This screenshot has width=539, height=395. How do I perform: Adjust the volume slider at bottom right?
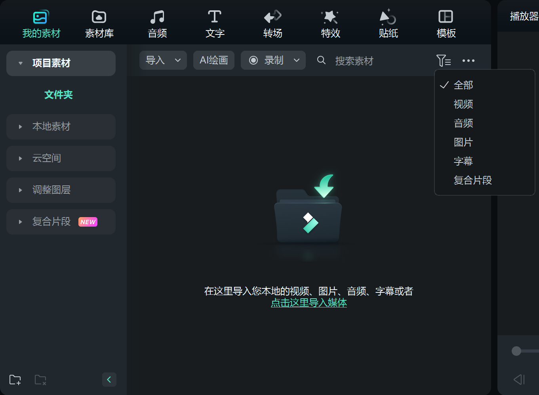(x=516, y=351)
